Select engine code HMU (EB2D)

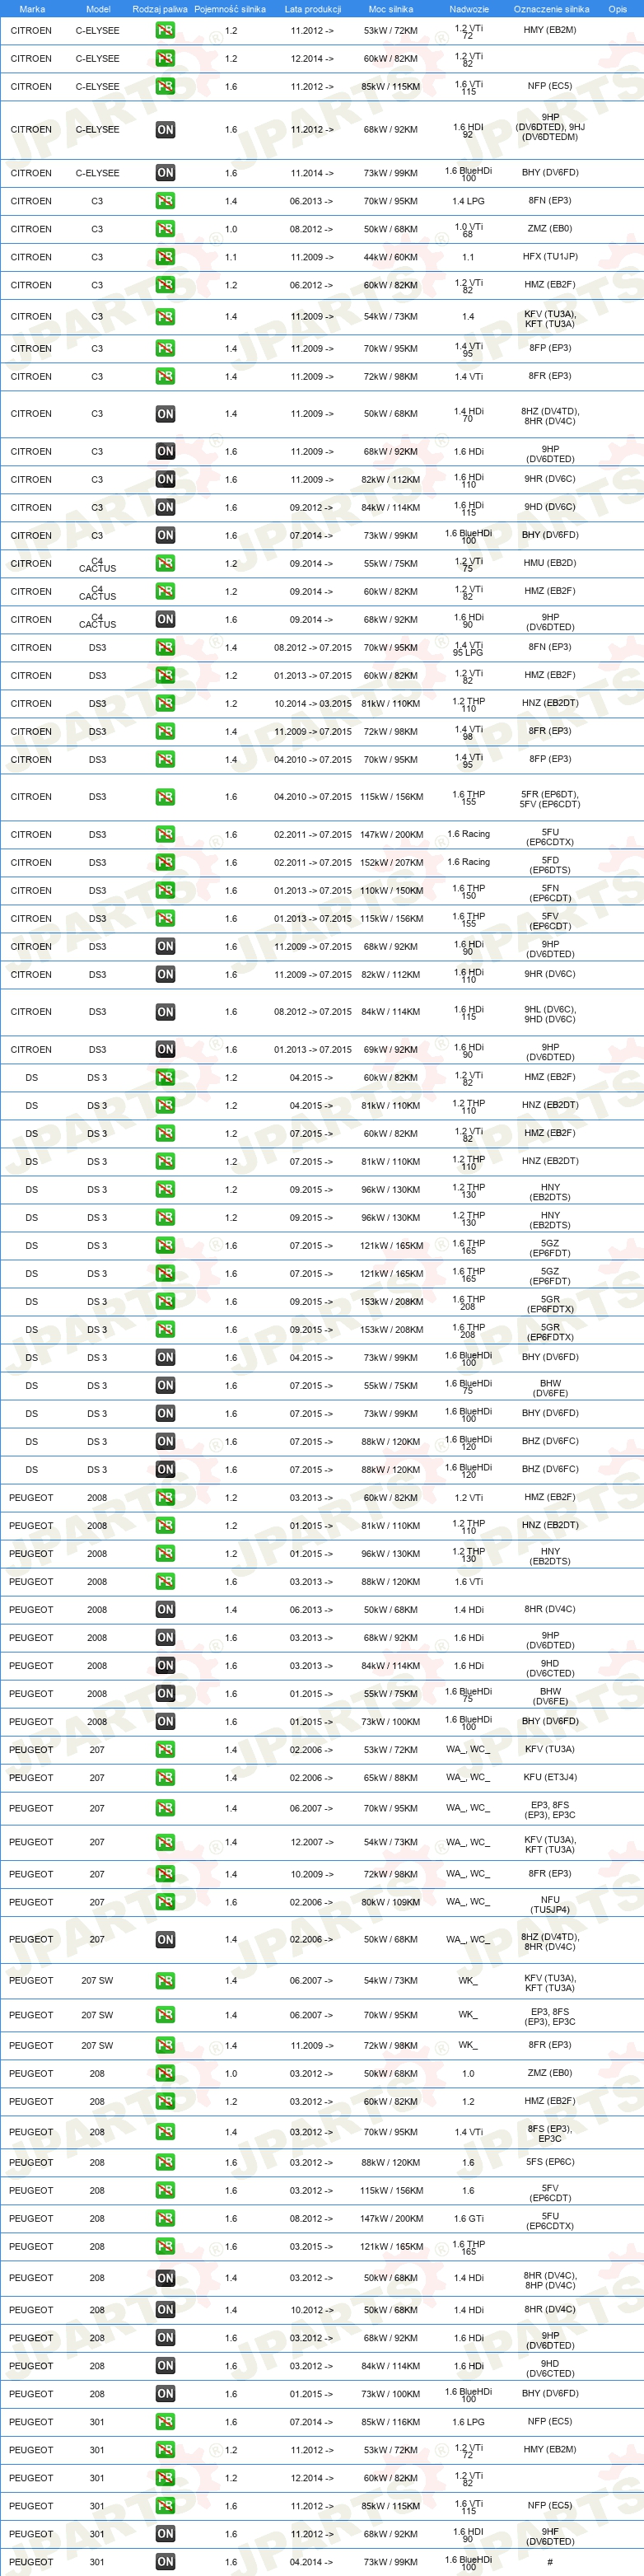click(x=550, y=564)
